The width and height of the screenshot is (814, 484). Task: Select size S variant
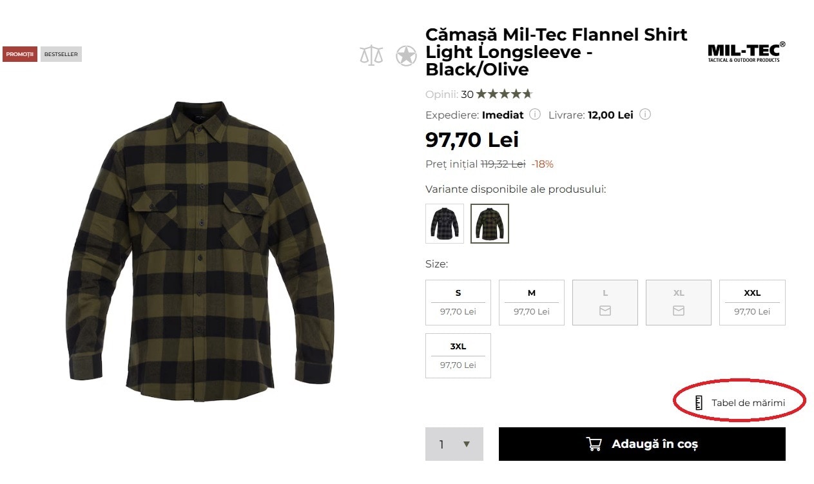[458, 302]
